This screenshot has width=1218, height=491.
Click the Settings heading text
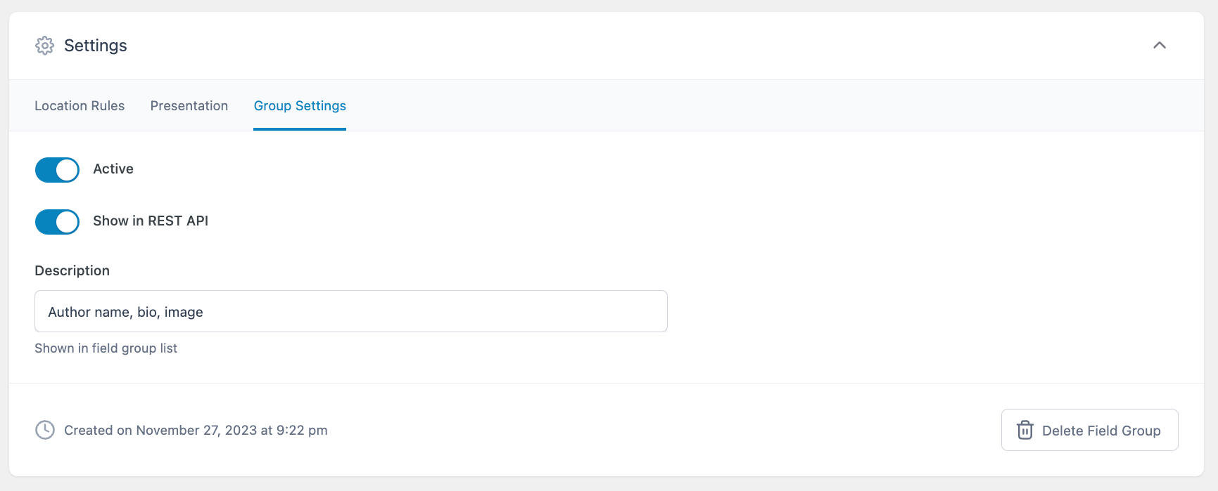tap(95, 45)
